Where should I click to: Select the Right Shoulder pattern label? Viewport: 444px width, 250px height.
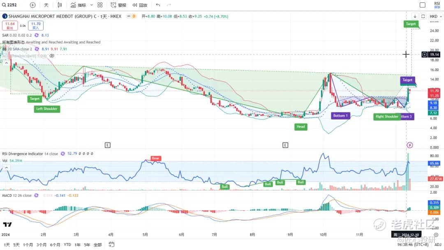(387, 116)
